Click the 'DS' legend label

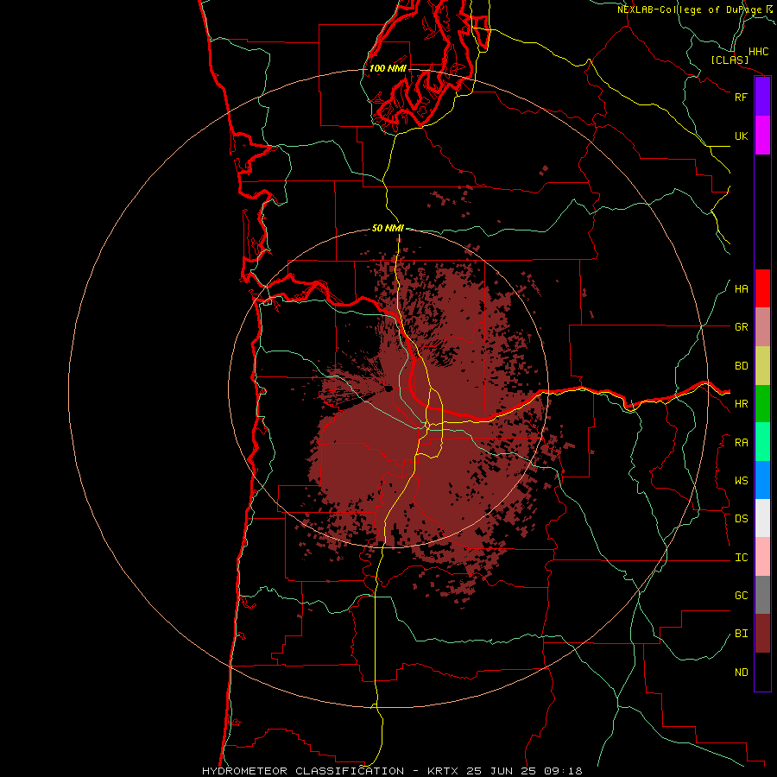(742, 519)
